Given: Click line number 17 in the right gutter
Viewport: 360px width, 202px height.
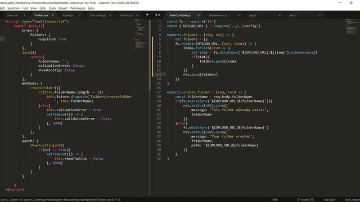Looking at the screenshot, I should (x=159, y=92).
